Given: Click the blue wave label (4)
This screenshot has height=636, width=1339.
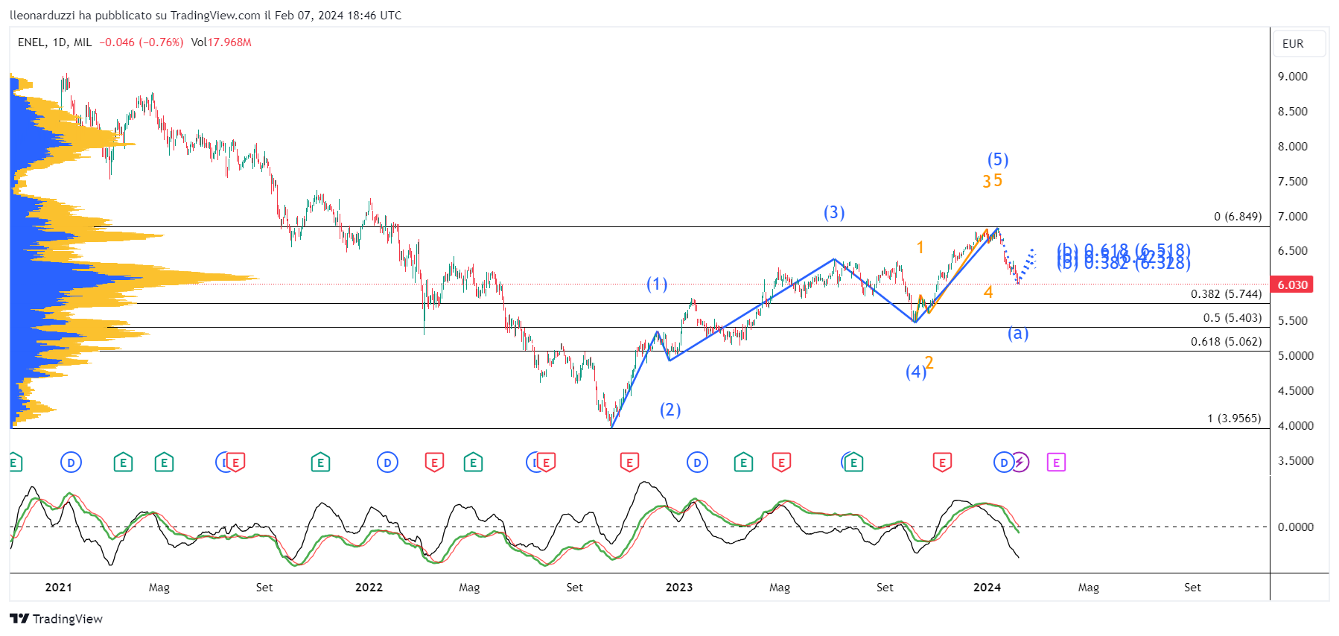Looking at the screenshot, I should click(916, 372).
